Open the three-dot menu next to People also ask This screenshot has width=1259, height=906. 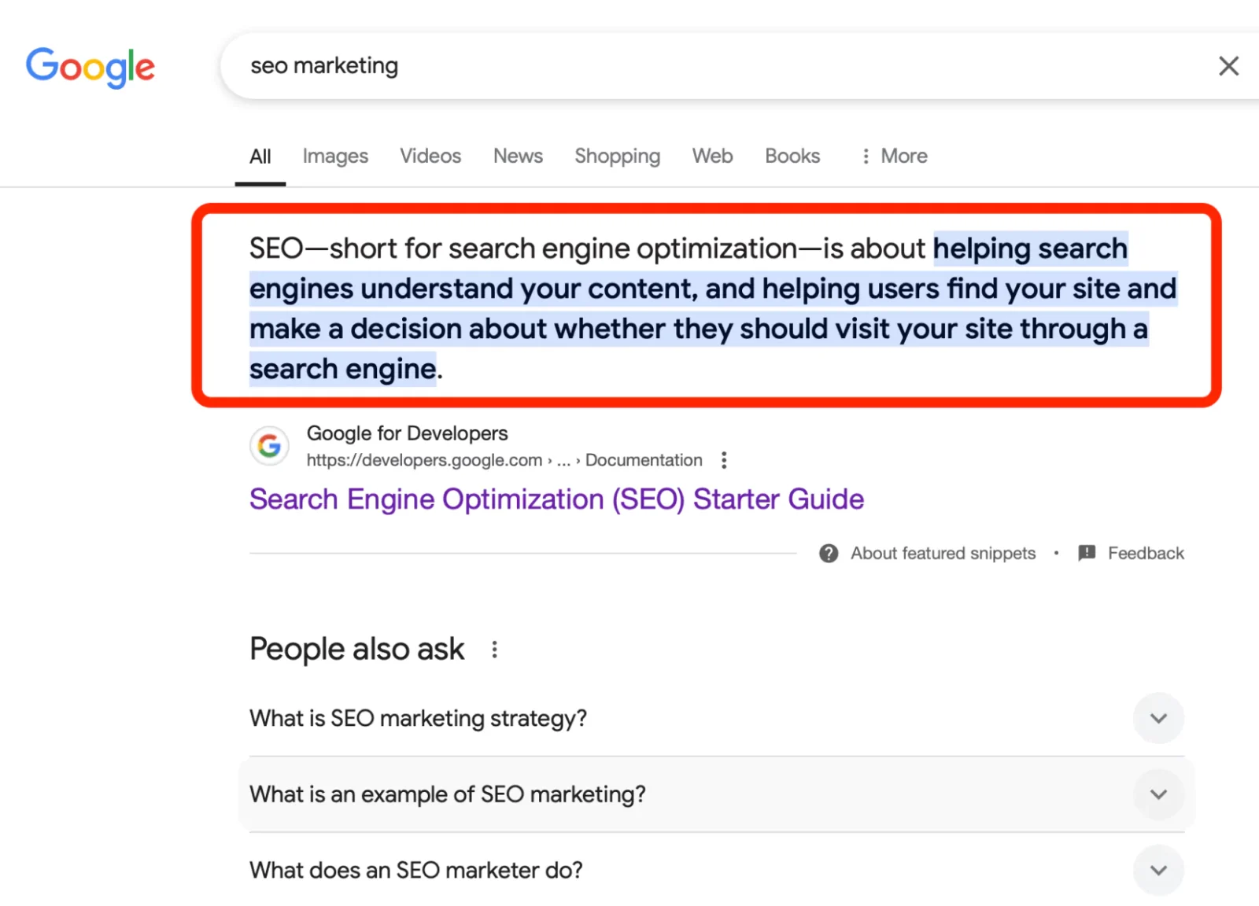pos(494,649)
